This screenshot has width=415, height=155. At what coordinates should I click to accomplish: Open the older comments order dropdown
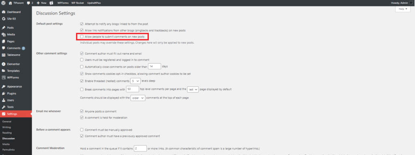(x=138, y=98)
